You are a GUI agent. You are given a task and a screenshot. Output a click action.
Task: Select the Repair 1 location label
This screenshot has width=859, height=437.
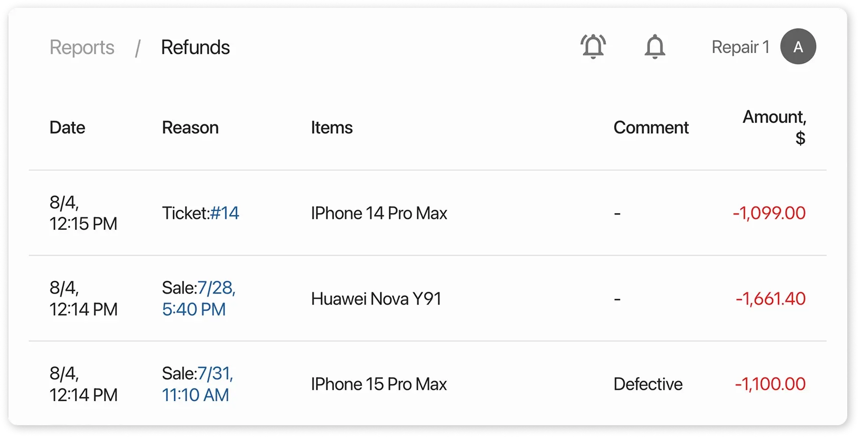(x=741, y=47)
